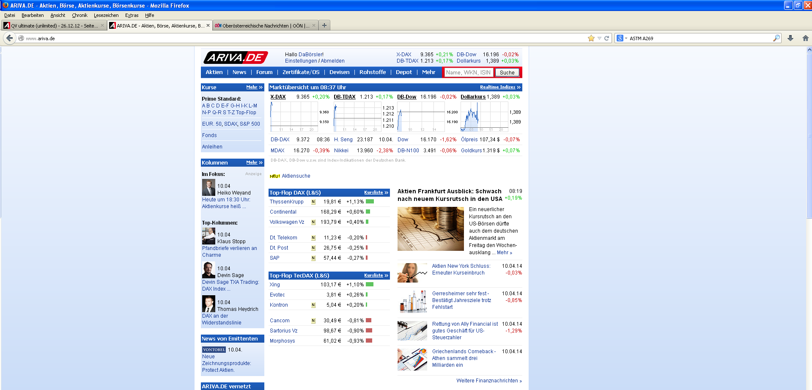Switch to the Oberösterreichische Nachrichten tab
Image resolution: width=812 pixels, height=390 pixels.
click(265, 25)
